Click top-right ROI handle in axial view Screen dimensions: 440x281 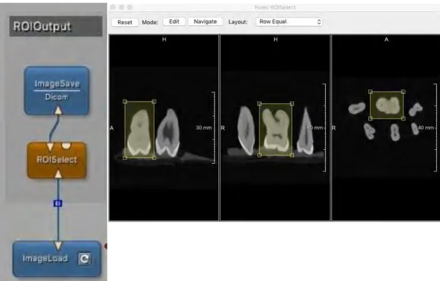[x=403, y=92]
